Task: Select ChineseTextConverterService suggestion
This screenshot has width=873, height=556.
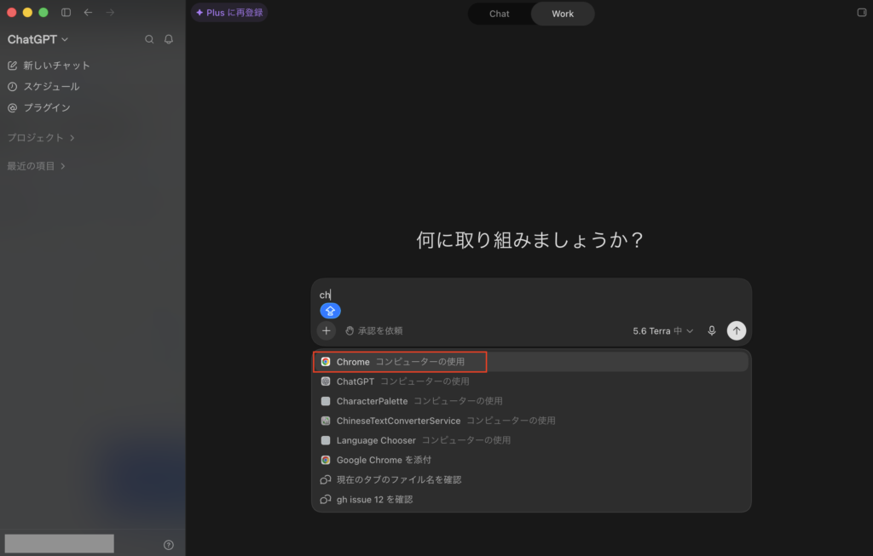Action: click(x=531, y=421)
